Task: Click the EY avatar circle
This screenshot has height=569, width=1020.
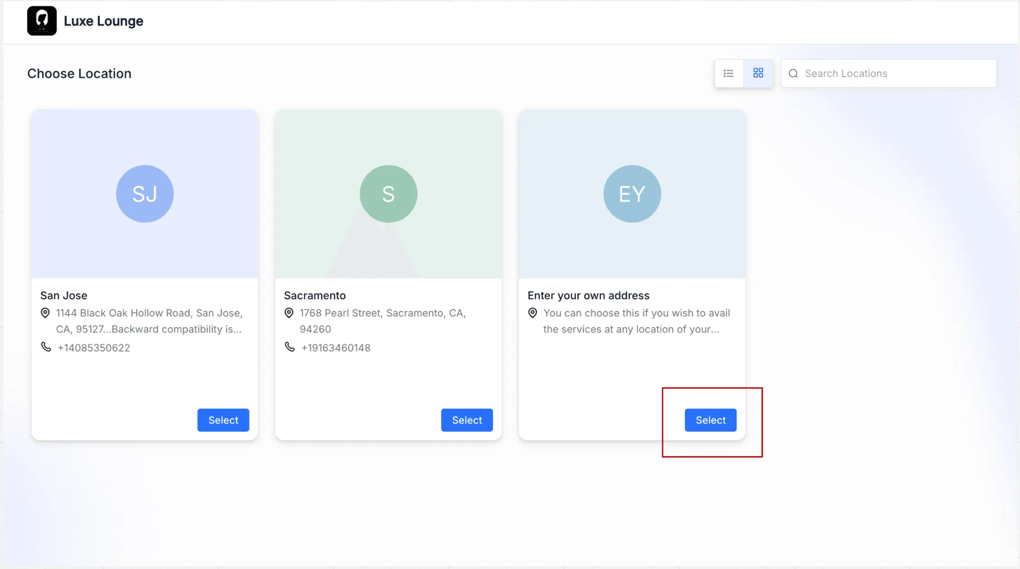Action: click(632, 194)
